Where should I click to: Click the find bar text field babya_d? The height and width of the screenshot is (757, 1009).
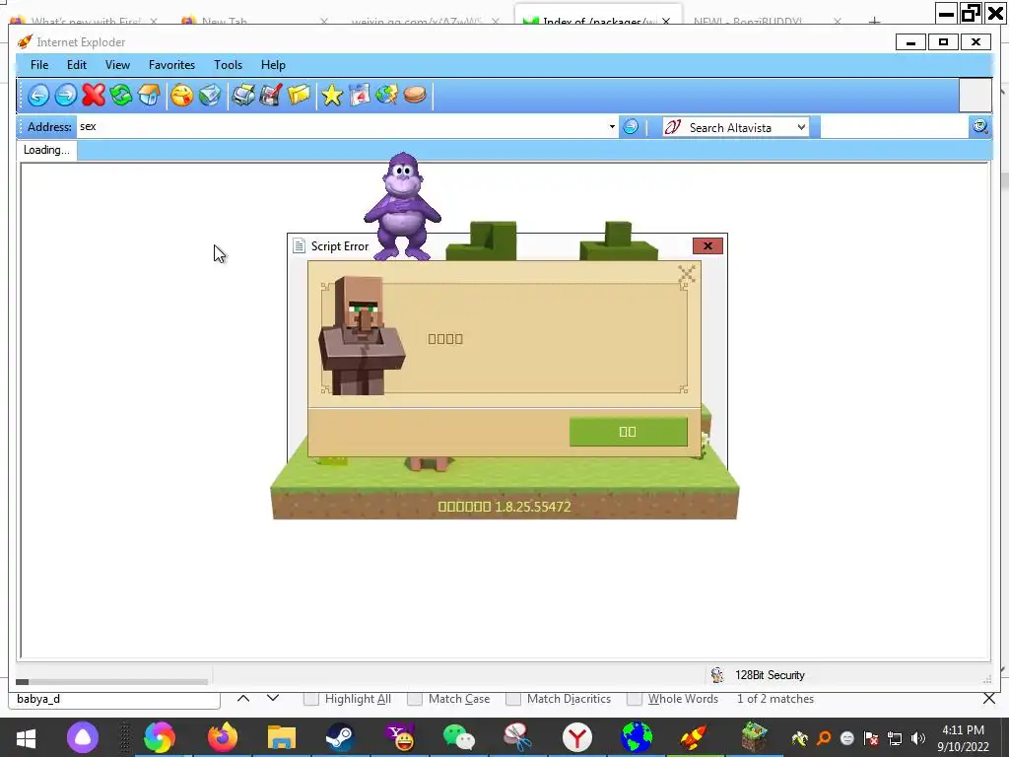point(114,699)
